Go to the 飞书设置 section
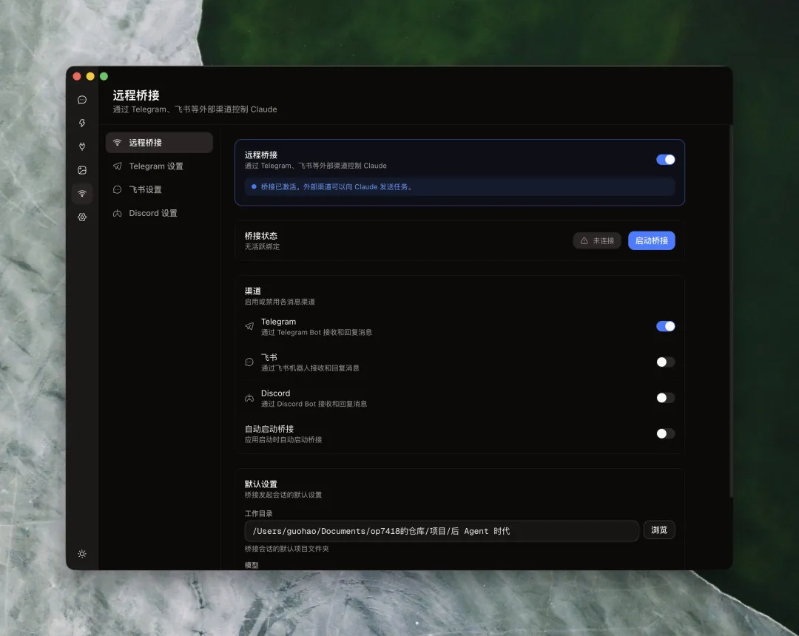The image size is (799, 636). pos(145,190)
